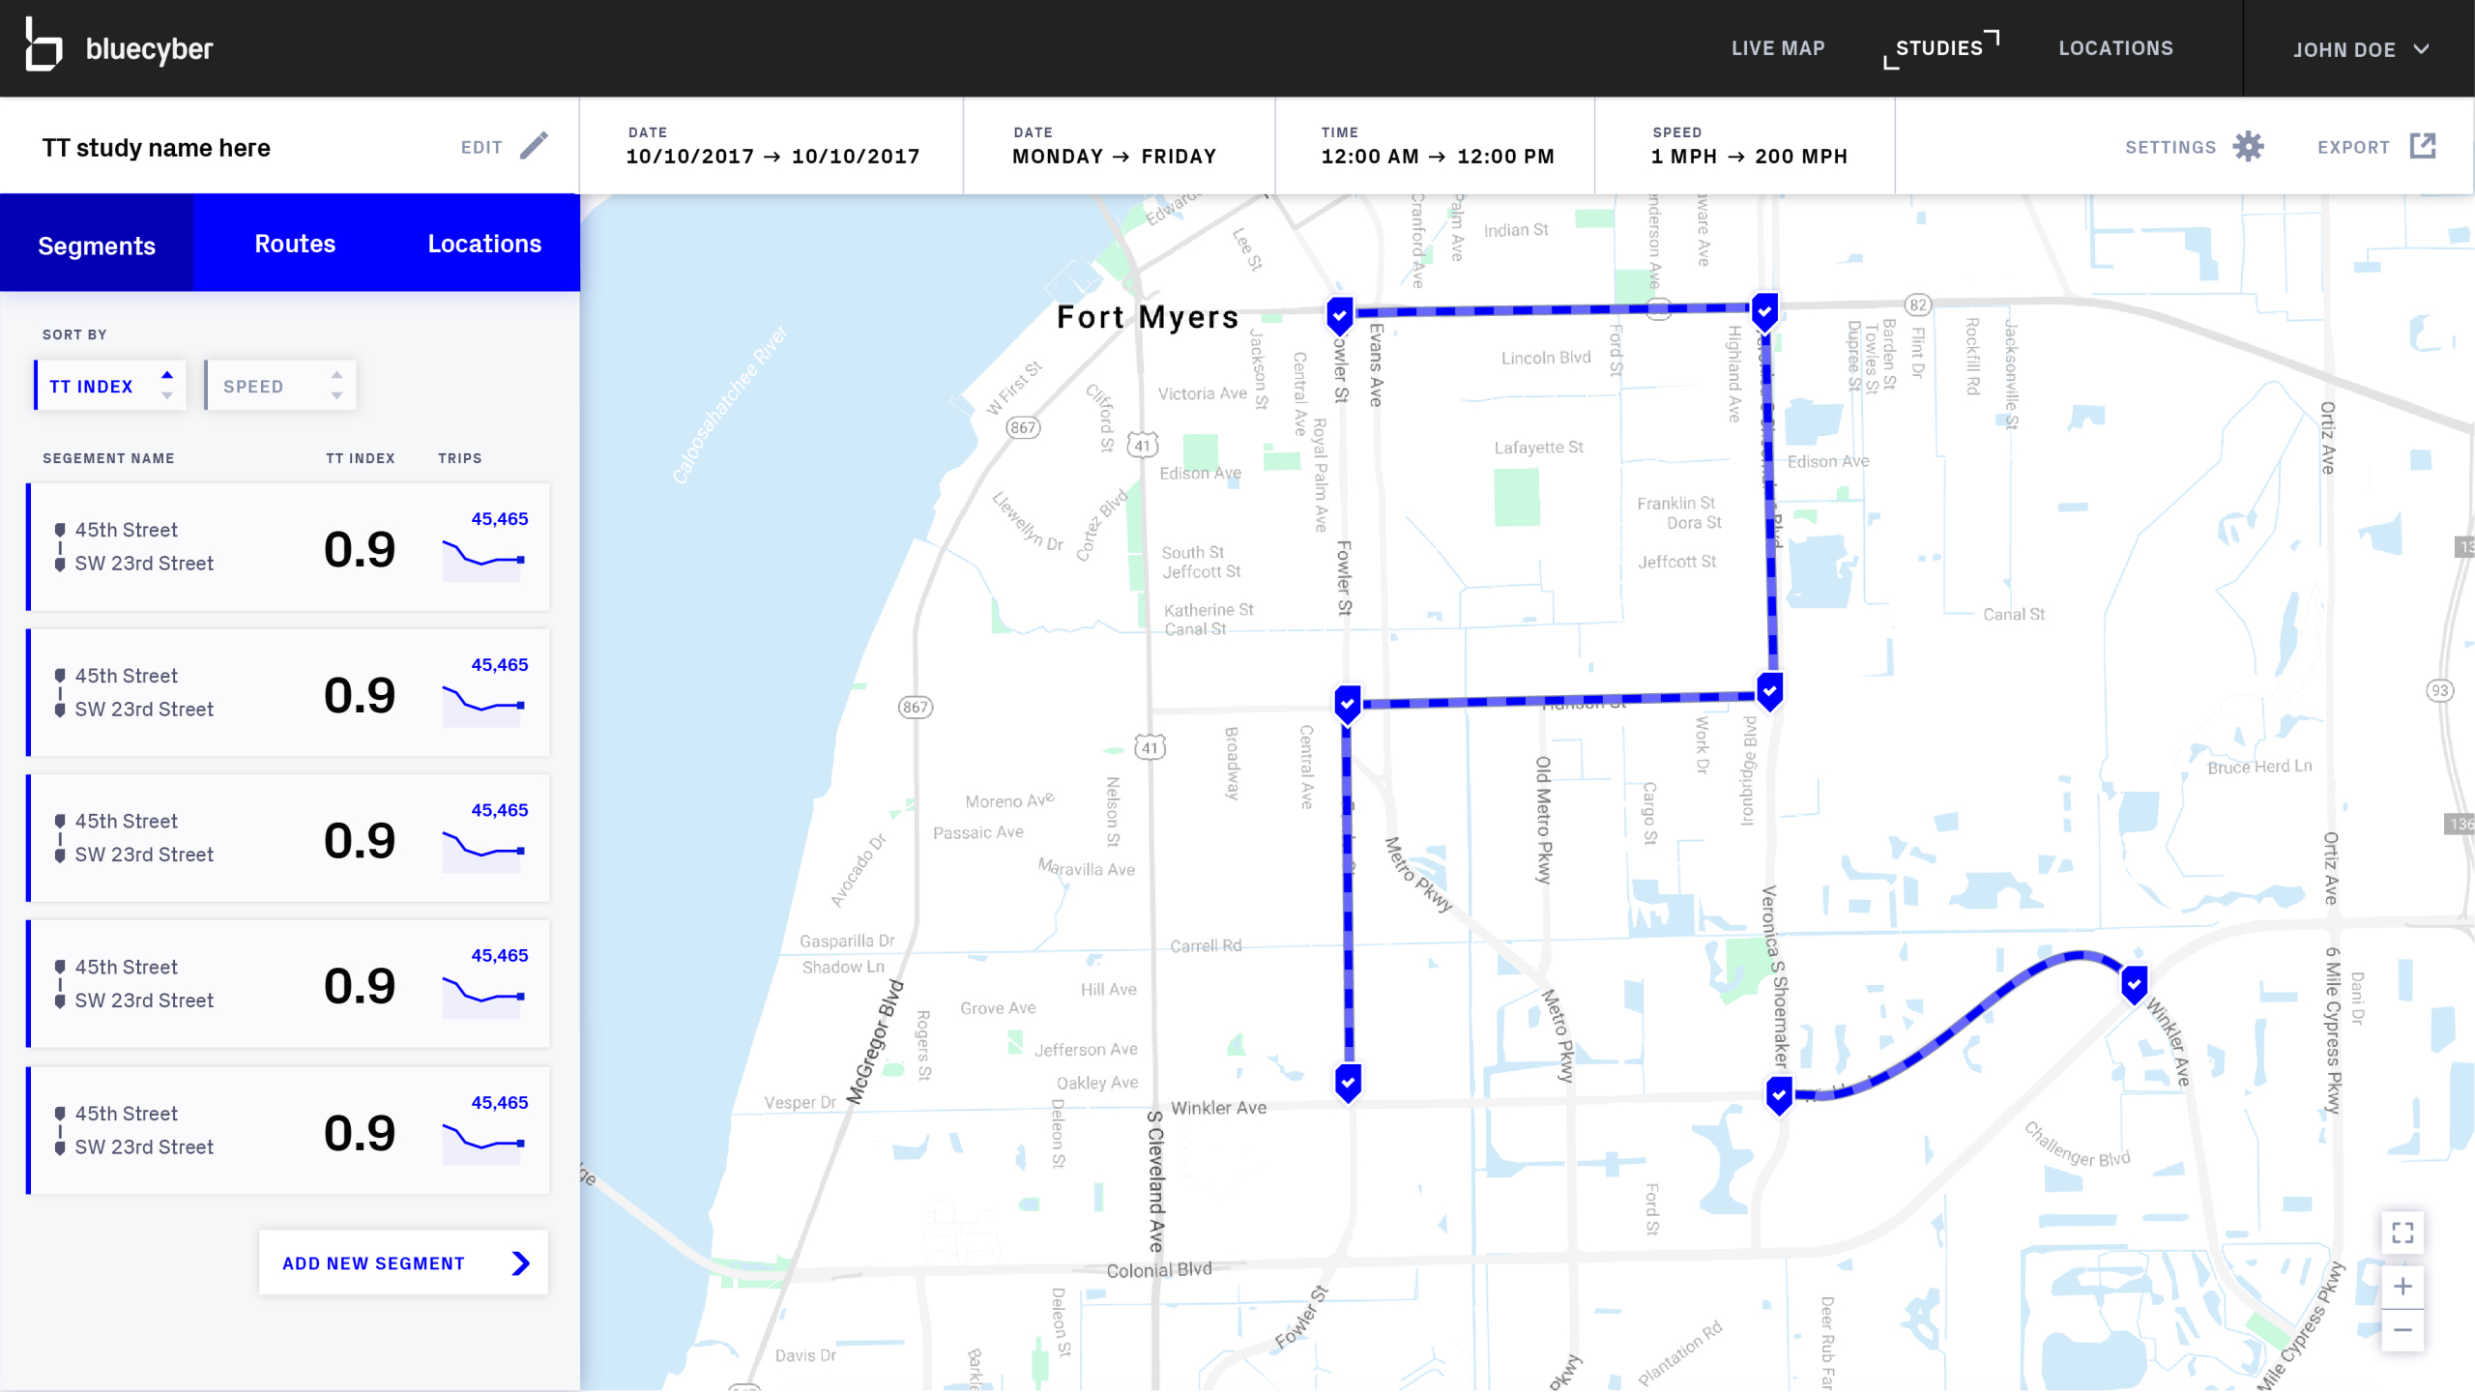Toggle checkpoint marker on Winkler Ave curve end
The height and width of the screenshot is (1392, 2475).
(2134, 984)
